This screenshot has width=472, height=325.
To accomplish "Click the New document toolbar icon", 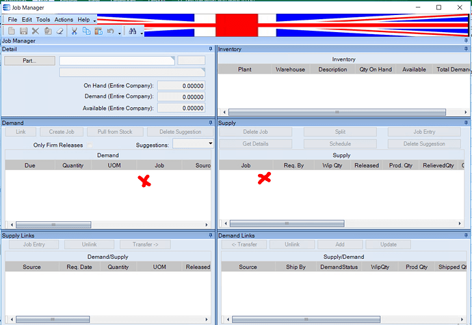I will pos(12,31).
